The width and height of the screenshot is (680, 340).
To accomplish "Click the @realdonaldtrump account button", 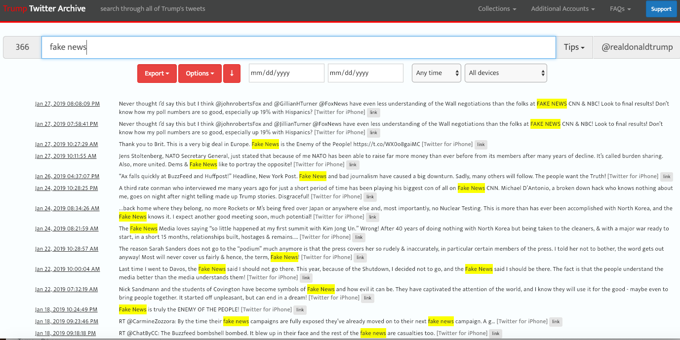I will (637, 47).
